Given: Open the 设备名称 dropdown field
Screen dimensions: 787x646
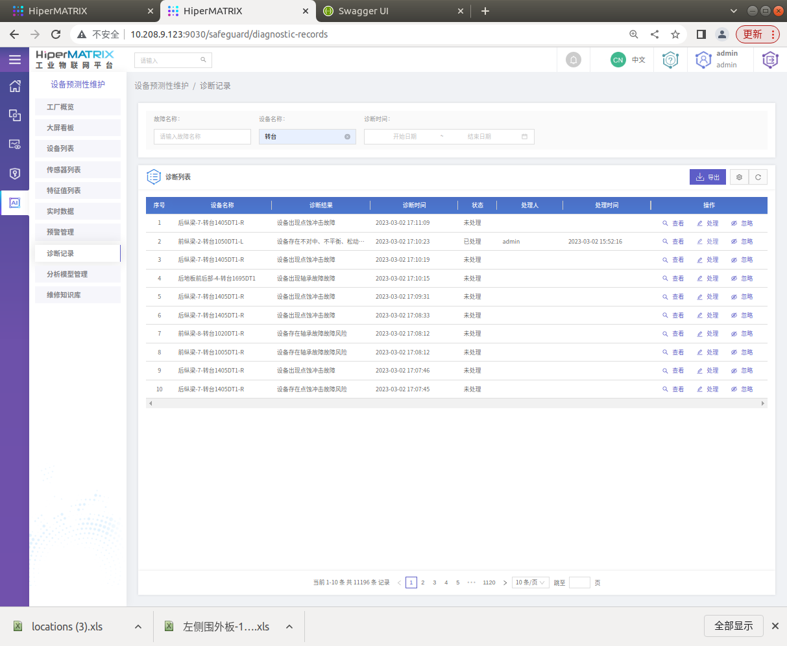Looking at the screenshot, I should pos(308,137).
